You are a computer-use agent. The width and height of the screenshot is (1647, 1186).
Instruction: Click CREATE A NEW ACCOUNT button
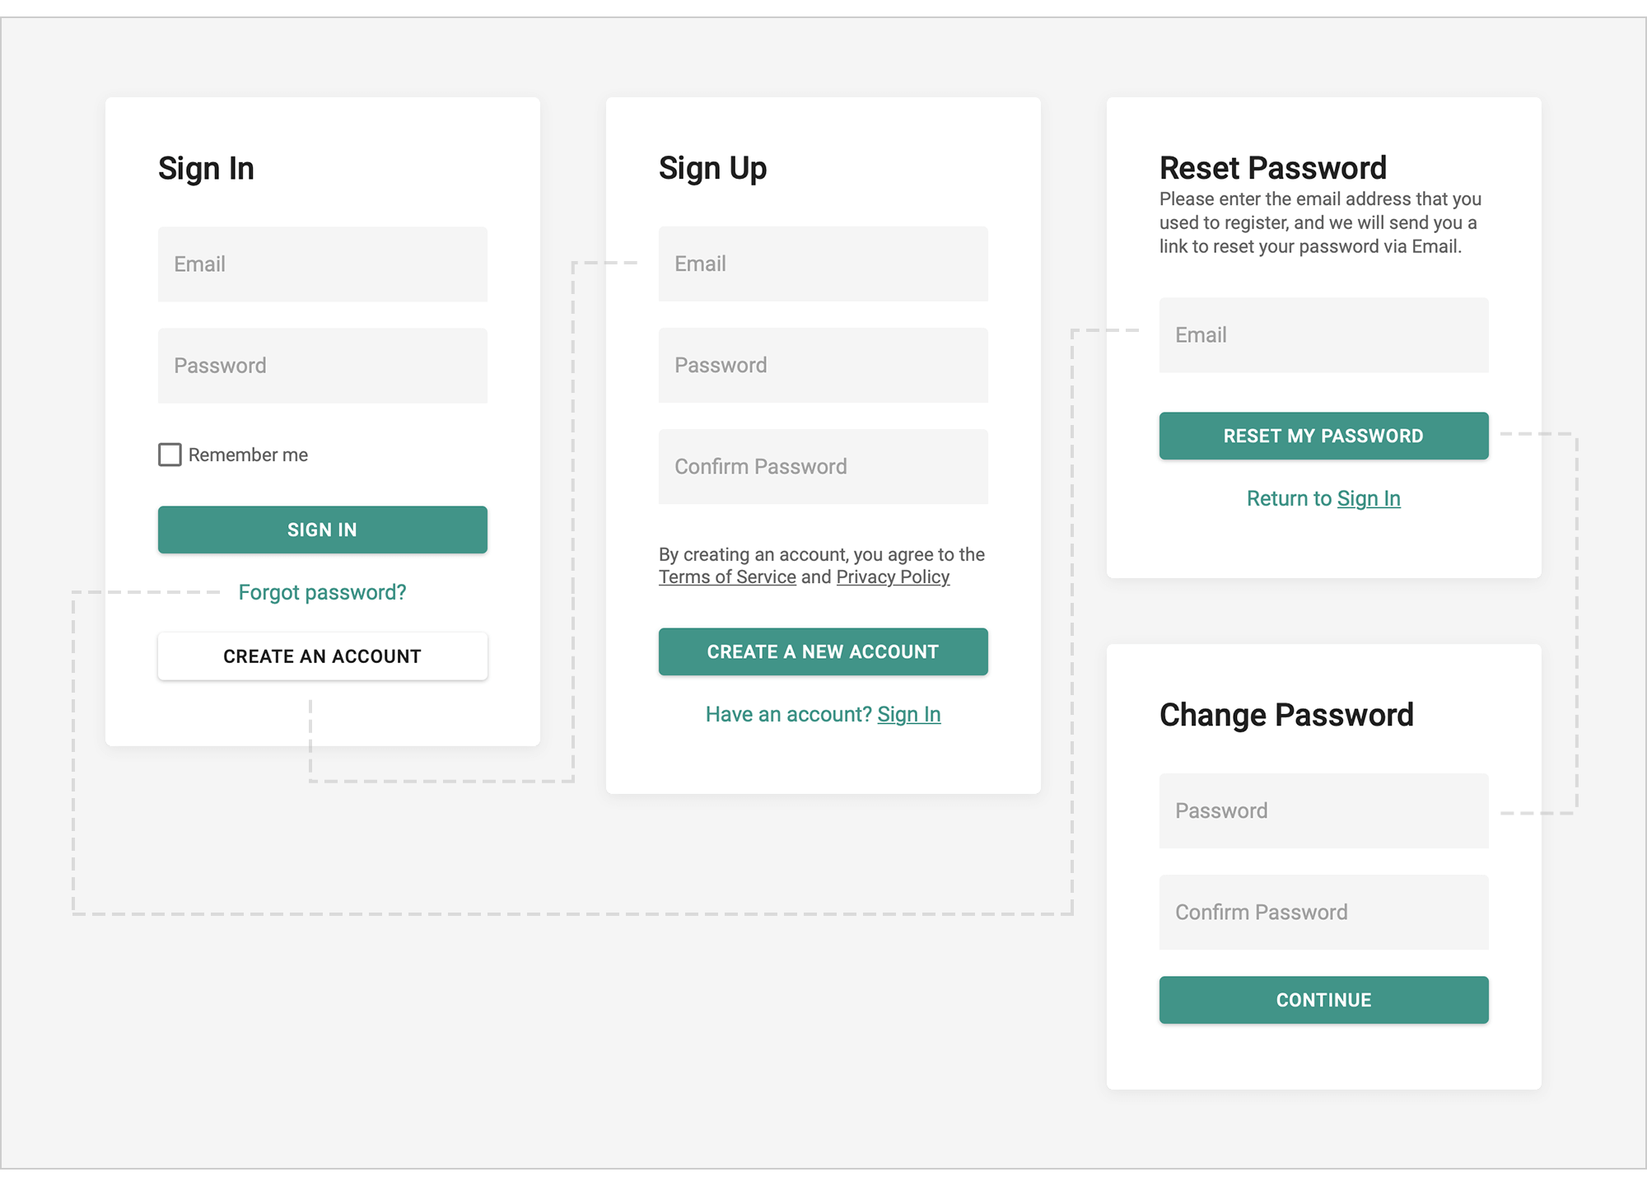click(823, 651)
